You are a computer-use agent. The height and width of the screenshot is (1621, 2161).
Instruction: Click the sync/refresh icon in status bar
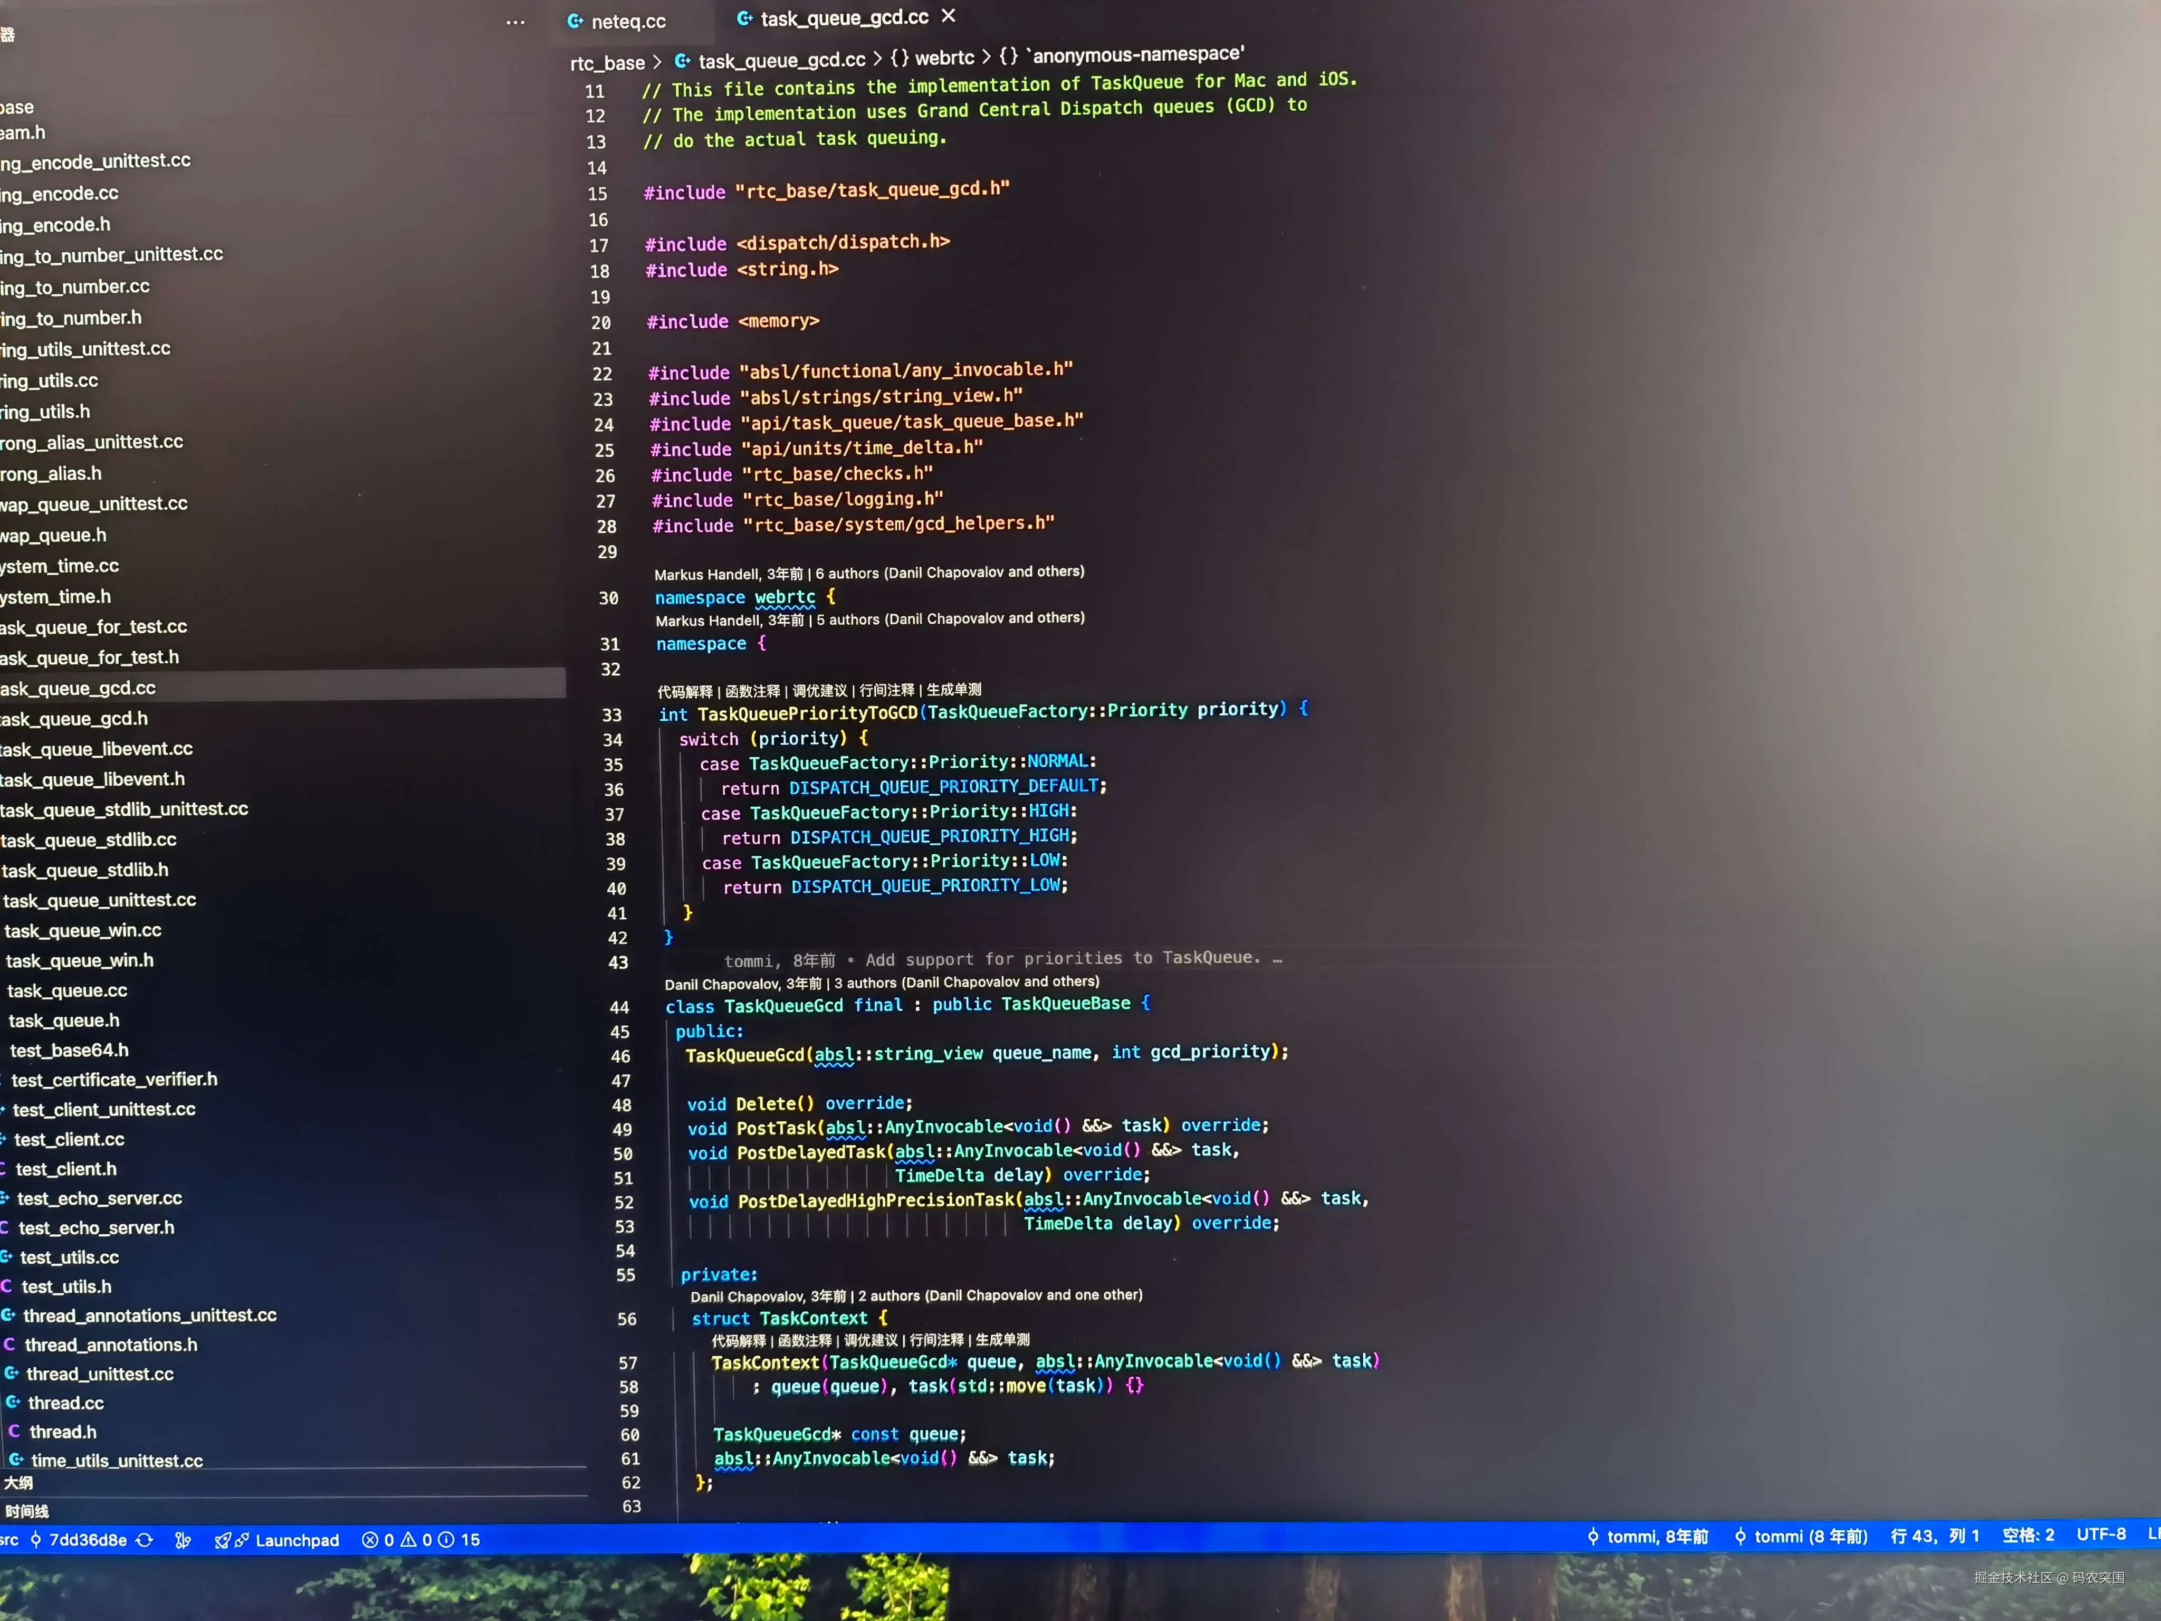(x=145, y=1539)
